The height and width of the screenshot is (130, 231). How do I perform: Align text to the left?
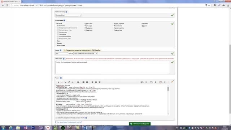click(x=92, y=82)
